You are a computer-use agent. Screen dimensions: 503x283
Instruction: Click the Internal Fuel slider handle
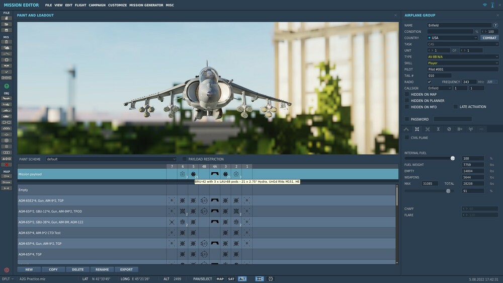453,158
